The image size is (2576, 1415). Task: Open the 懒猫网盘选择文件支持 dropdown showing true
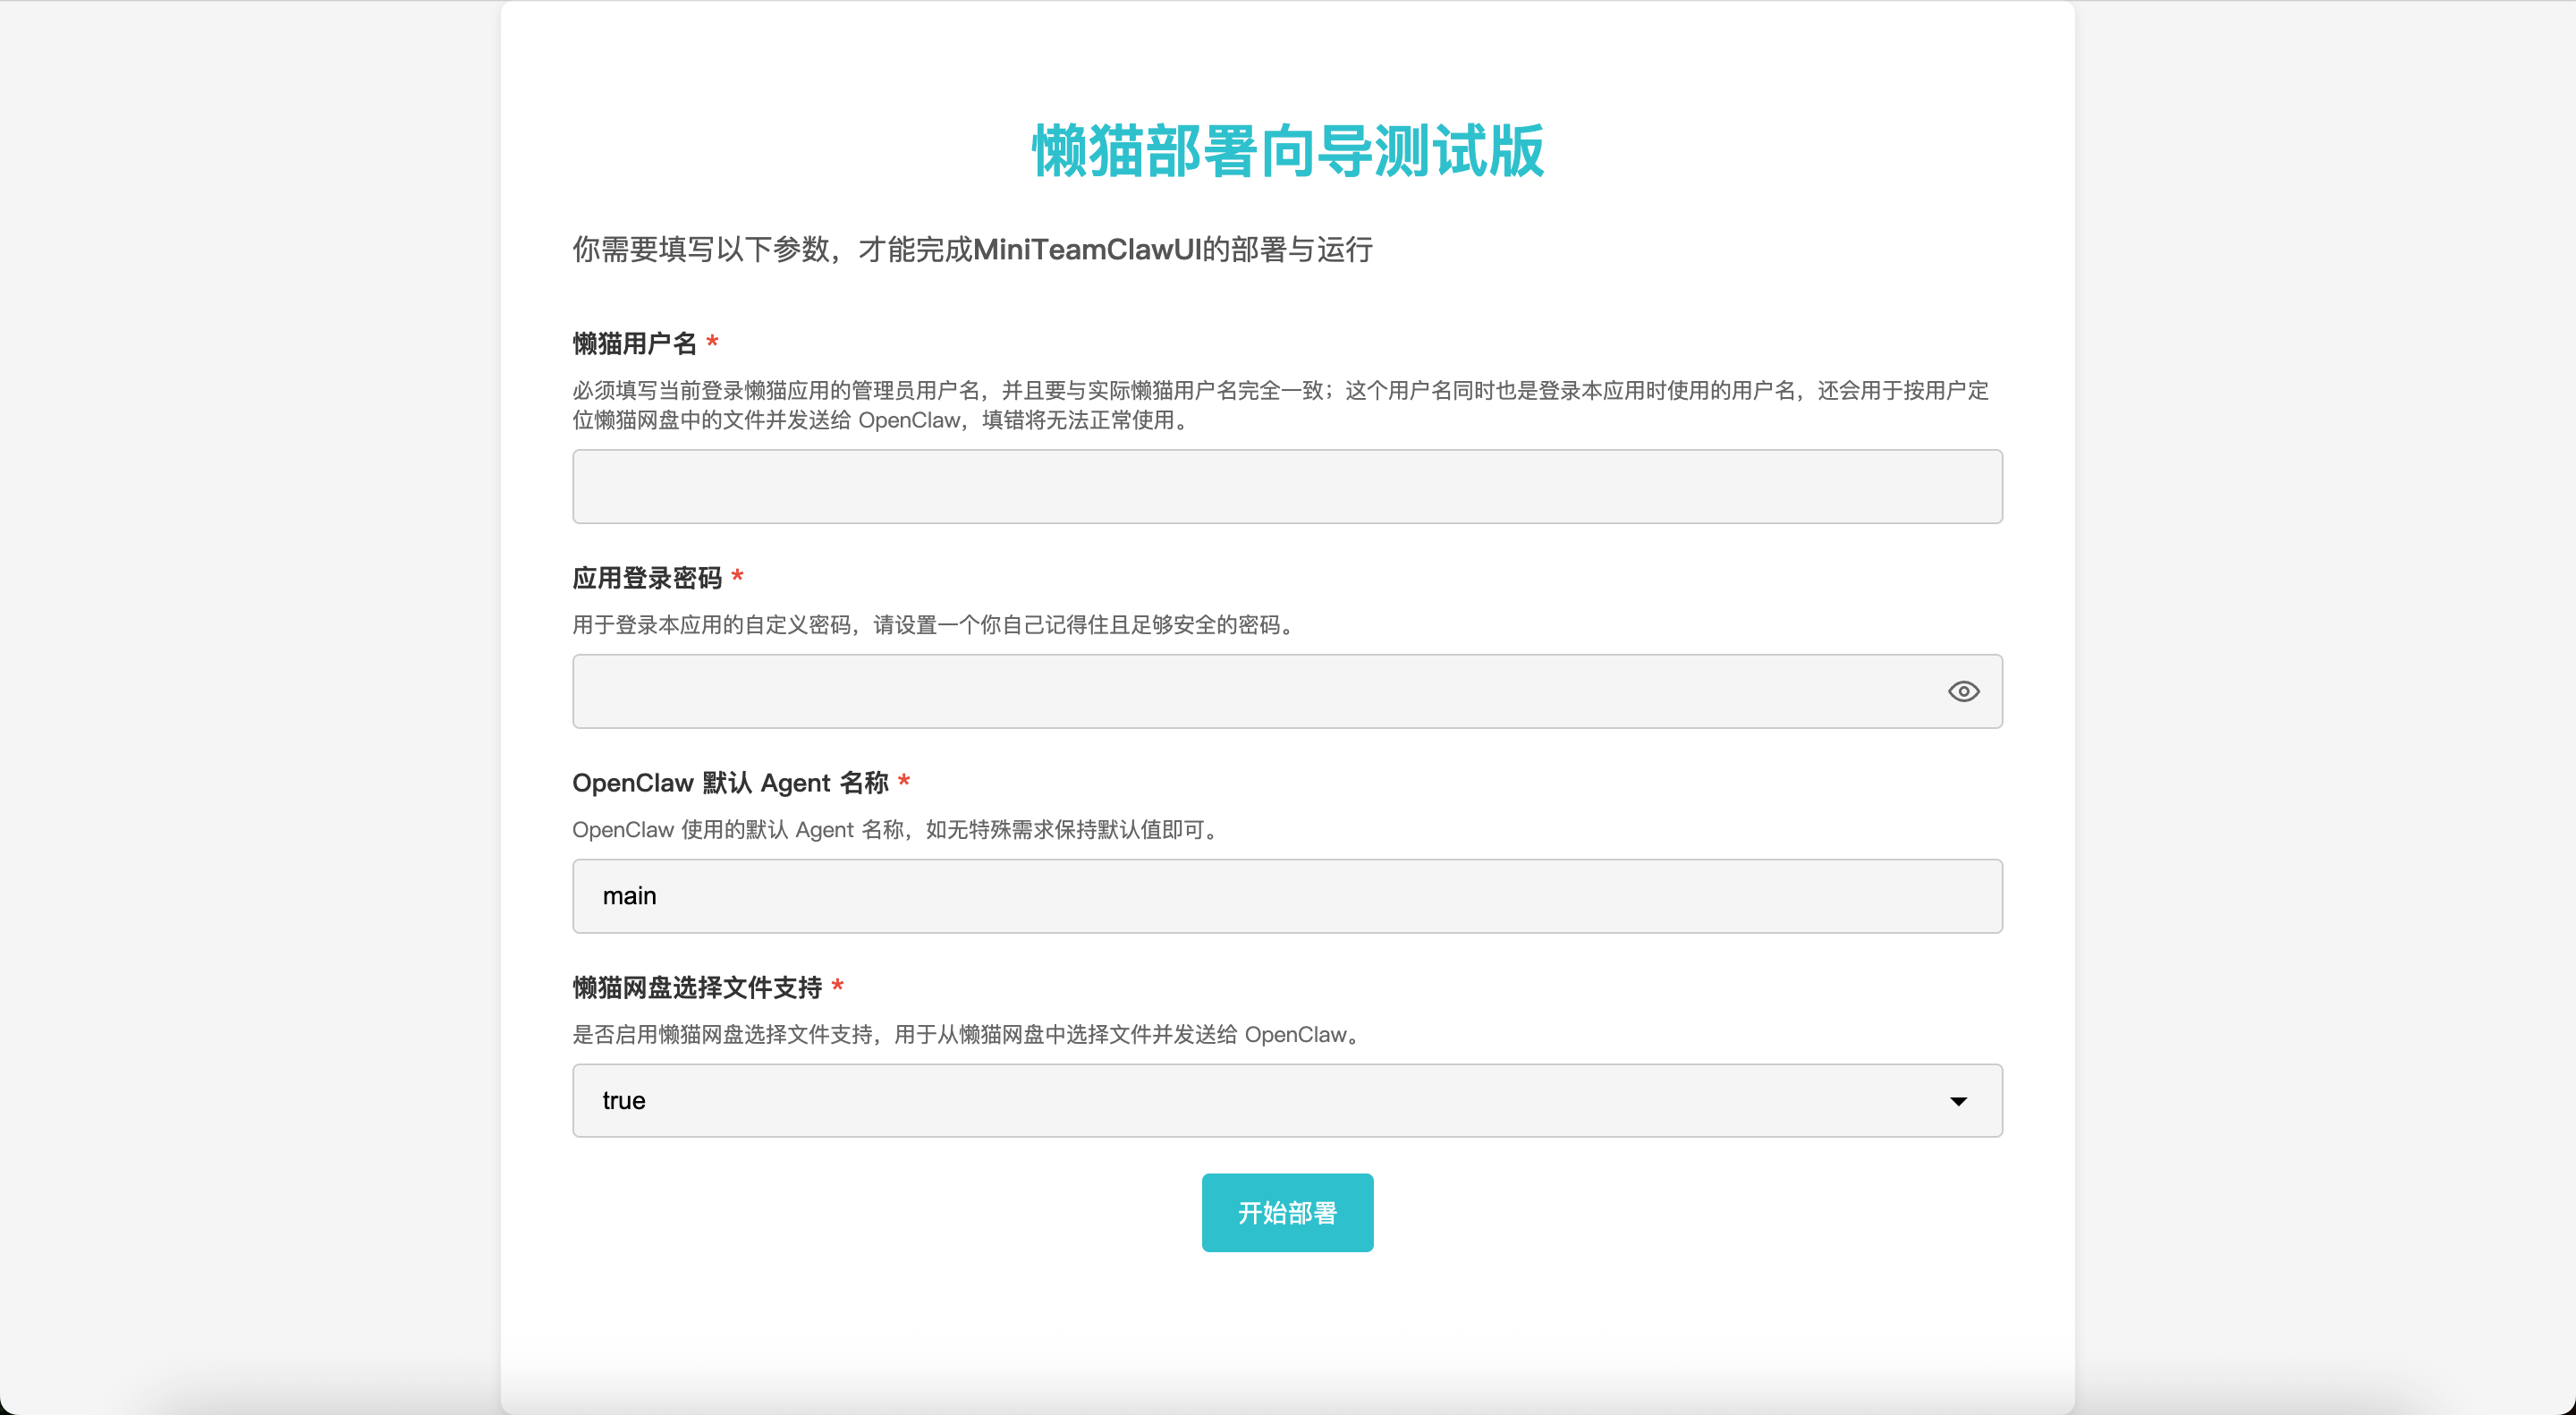pos(1287,1100)
